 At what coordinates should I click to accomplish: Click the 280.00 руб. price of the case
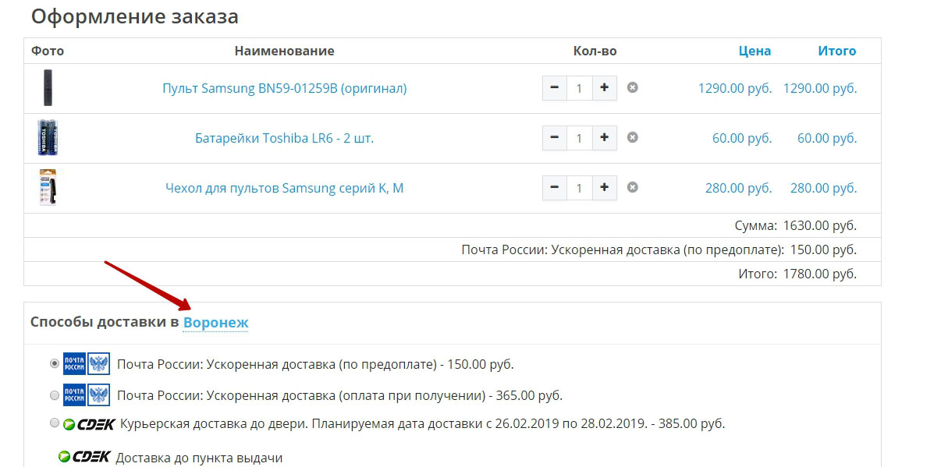point(739,188)
